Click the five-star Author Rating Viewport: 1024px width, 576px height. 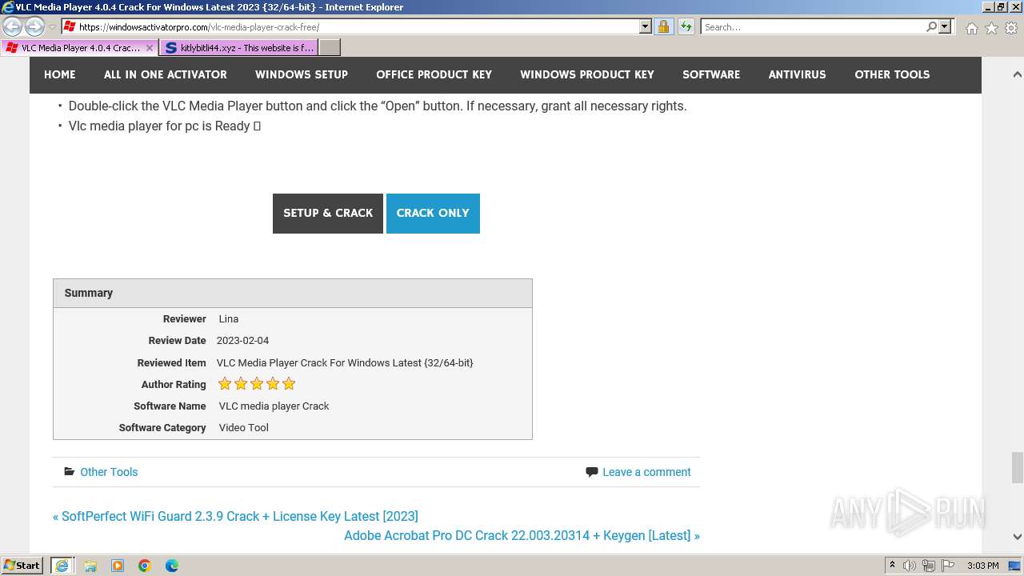(x=257, y=384)
